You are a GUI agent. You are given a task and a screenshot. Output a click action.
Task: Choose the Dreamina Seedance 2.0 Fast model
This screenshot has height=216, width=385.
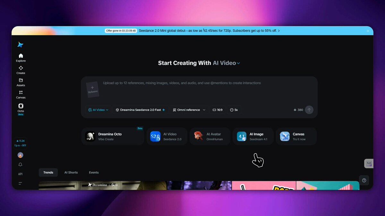[141, 110]
